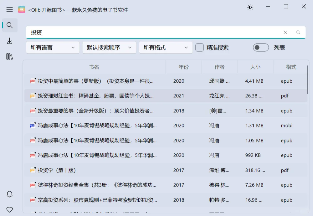313x216 pixels.
Task: Click the 1.34 MB size cell
Action: tap(254, 111)
